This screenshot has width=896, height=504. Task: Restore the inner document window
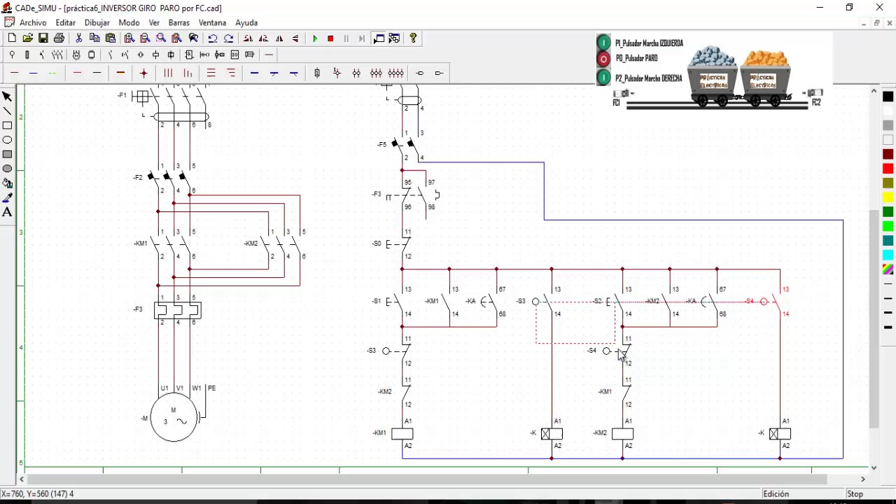pos(877,22)
